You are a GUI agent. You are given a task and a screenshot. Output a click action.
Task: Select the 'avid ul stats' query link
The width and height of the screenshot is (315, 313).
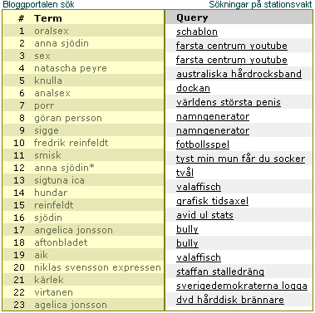point(204,215)
